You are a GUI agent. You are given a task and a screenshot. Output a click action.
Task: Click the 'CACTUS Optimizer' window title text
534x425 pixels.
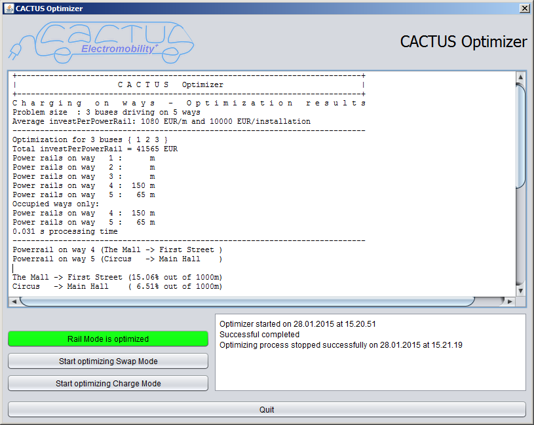click(49, 9)
